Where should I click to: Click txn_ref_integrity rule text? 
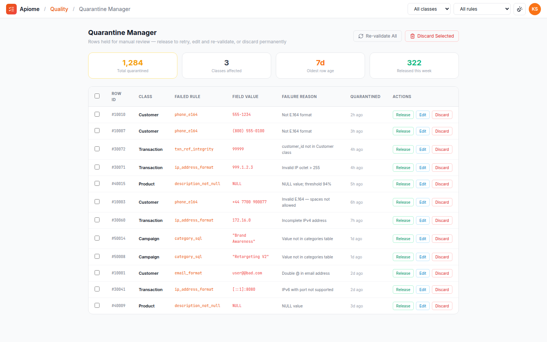click(x=194, y=149)
